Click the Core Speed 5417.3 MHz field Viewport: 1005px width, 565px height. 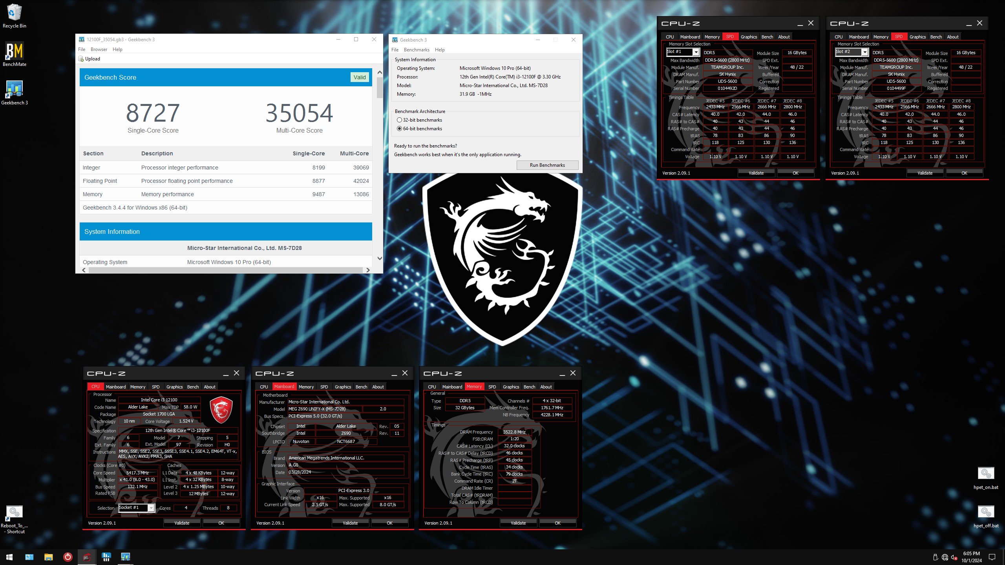coord(137,473)
